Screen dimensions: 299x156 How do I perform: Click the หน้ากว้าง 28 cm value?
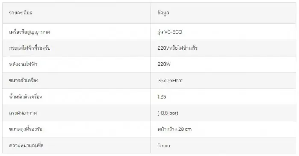coord(174,129)
